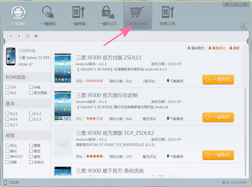Switch to the ROM市场 tab

[137, 16]
